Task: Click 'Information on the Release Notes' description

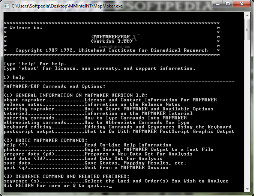Action: coord(132,104)
